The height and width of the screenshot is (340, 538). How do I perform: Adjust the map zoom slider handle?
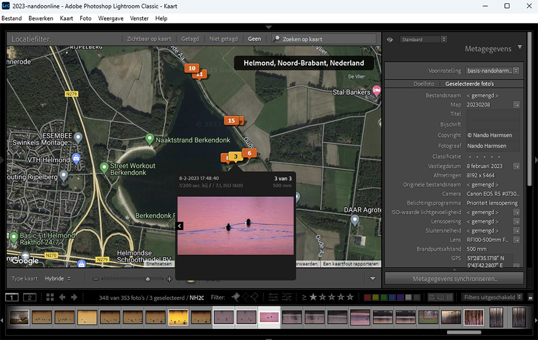tap(147, 279)
